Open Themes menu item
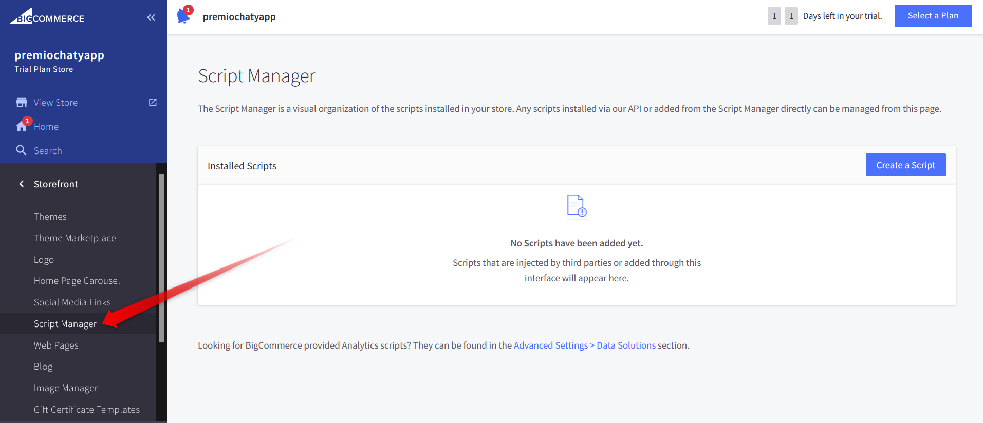 (50, 217)
